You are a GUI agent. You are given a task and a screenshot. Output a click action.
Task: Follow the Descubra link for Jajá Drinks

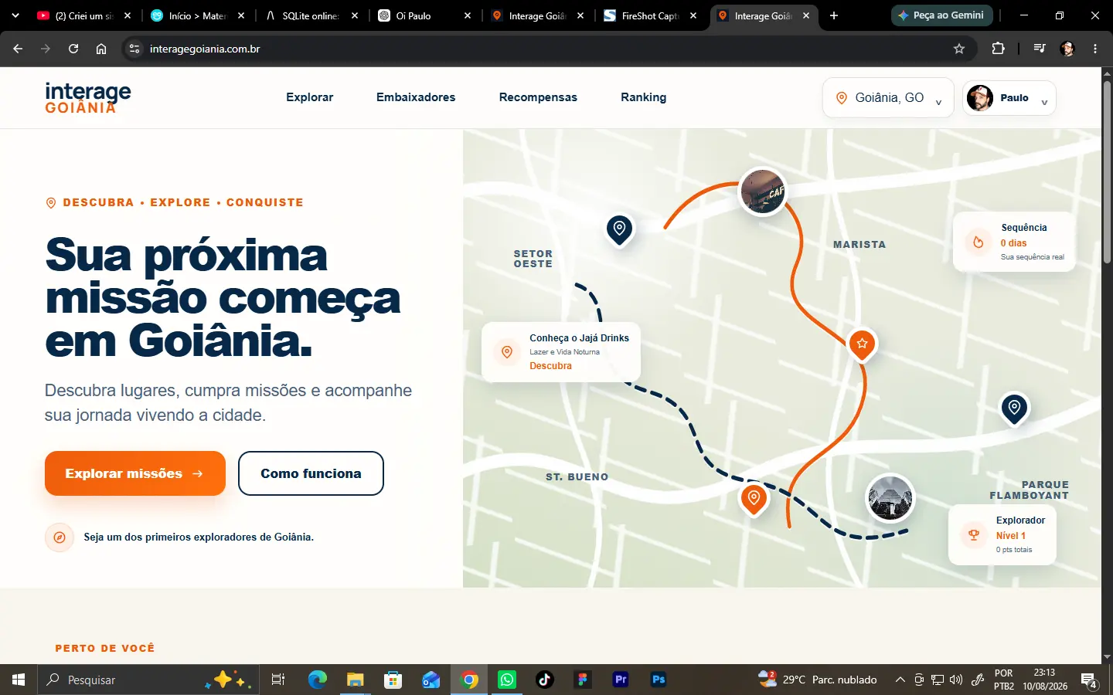[x=550, y=366]
